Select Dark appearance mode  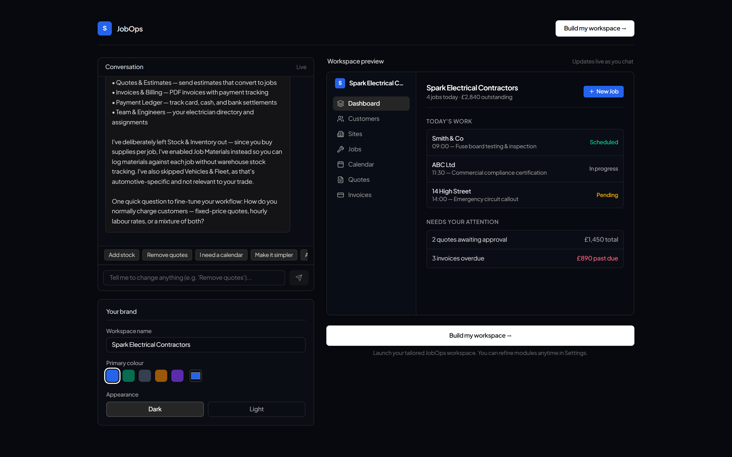click(x=155, y=409)
